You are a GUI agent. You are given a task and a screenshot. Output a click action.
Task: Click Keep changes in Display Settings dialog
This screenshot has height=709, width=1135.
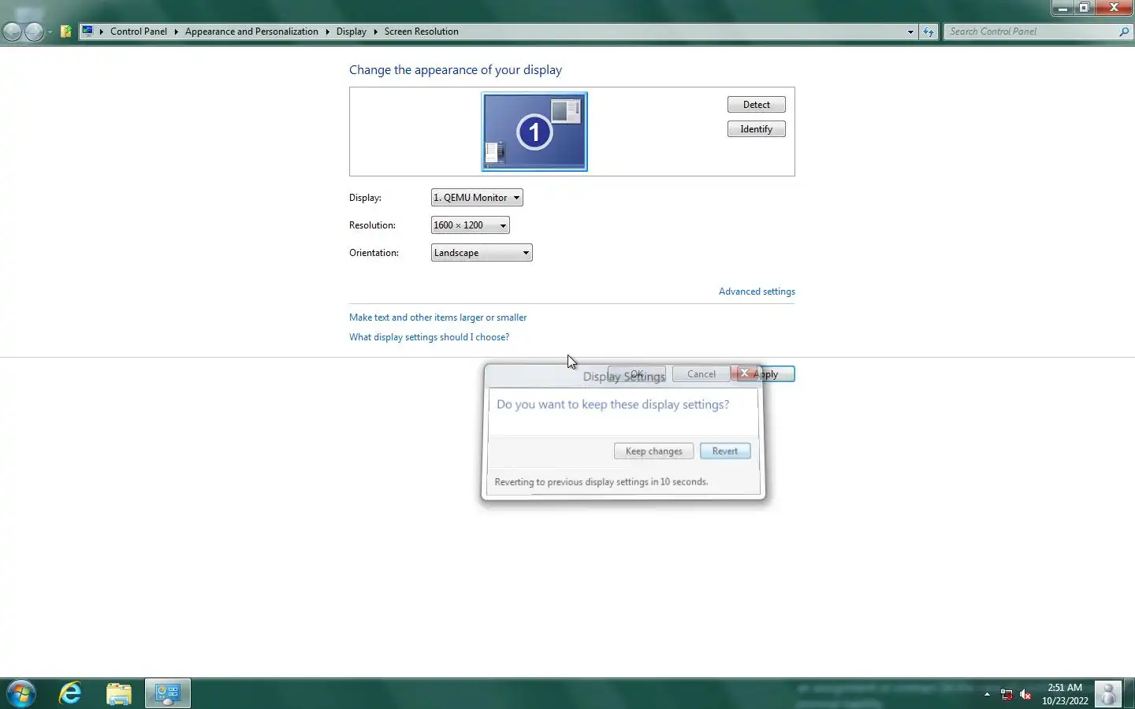coord(653,451)
